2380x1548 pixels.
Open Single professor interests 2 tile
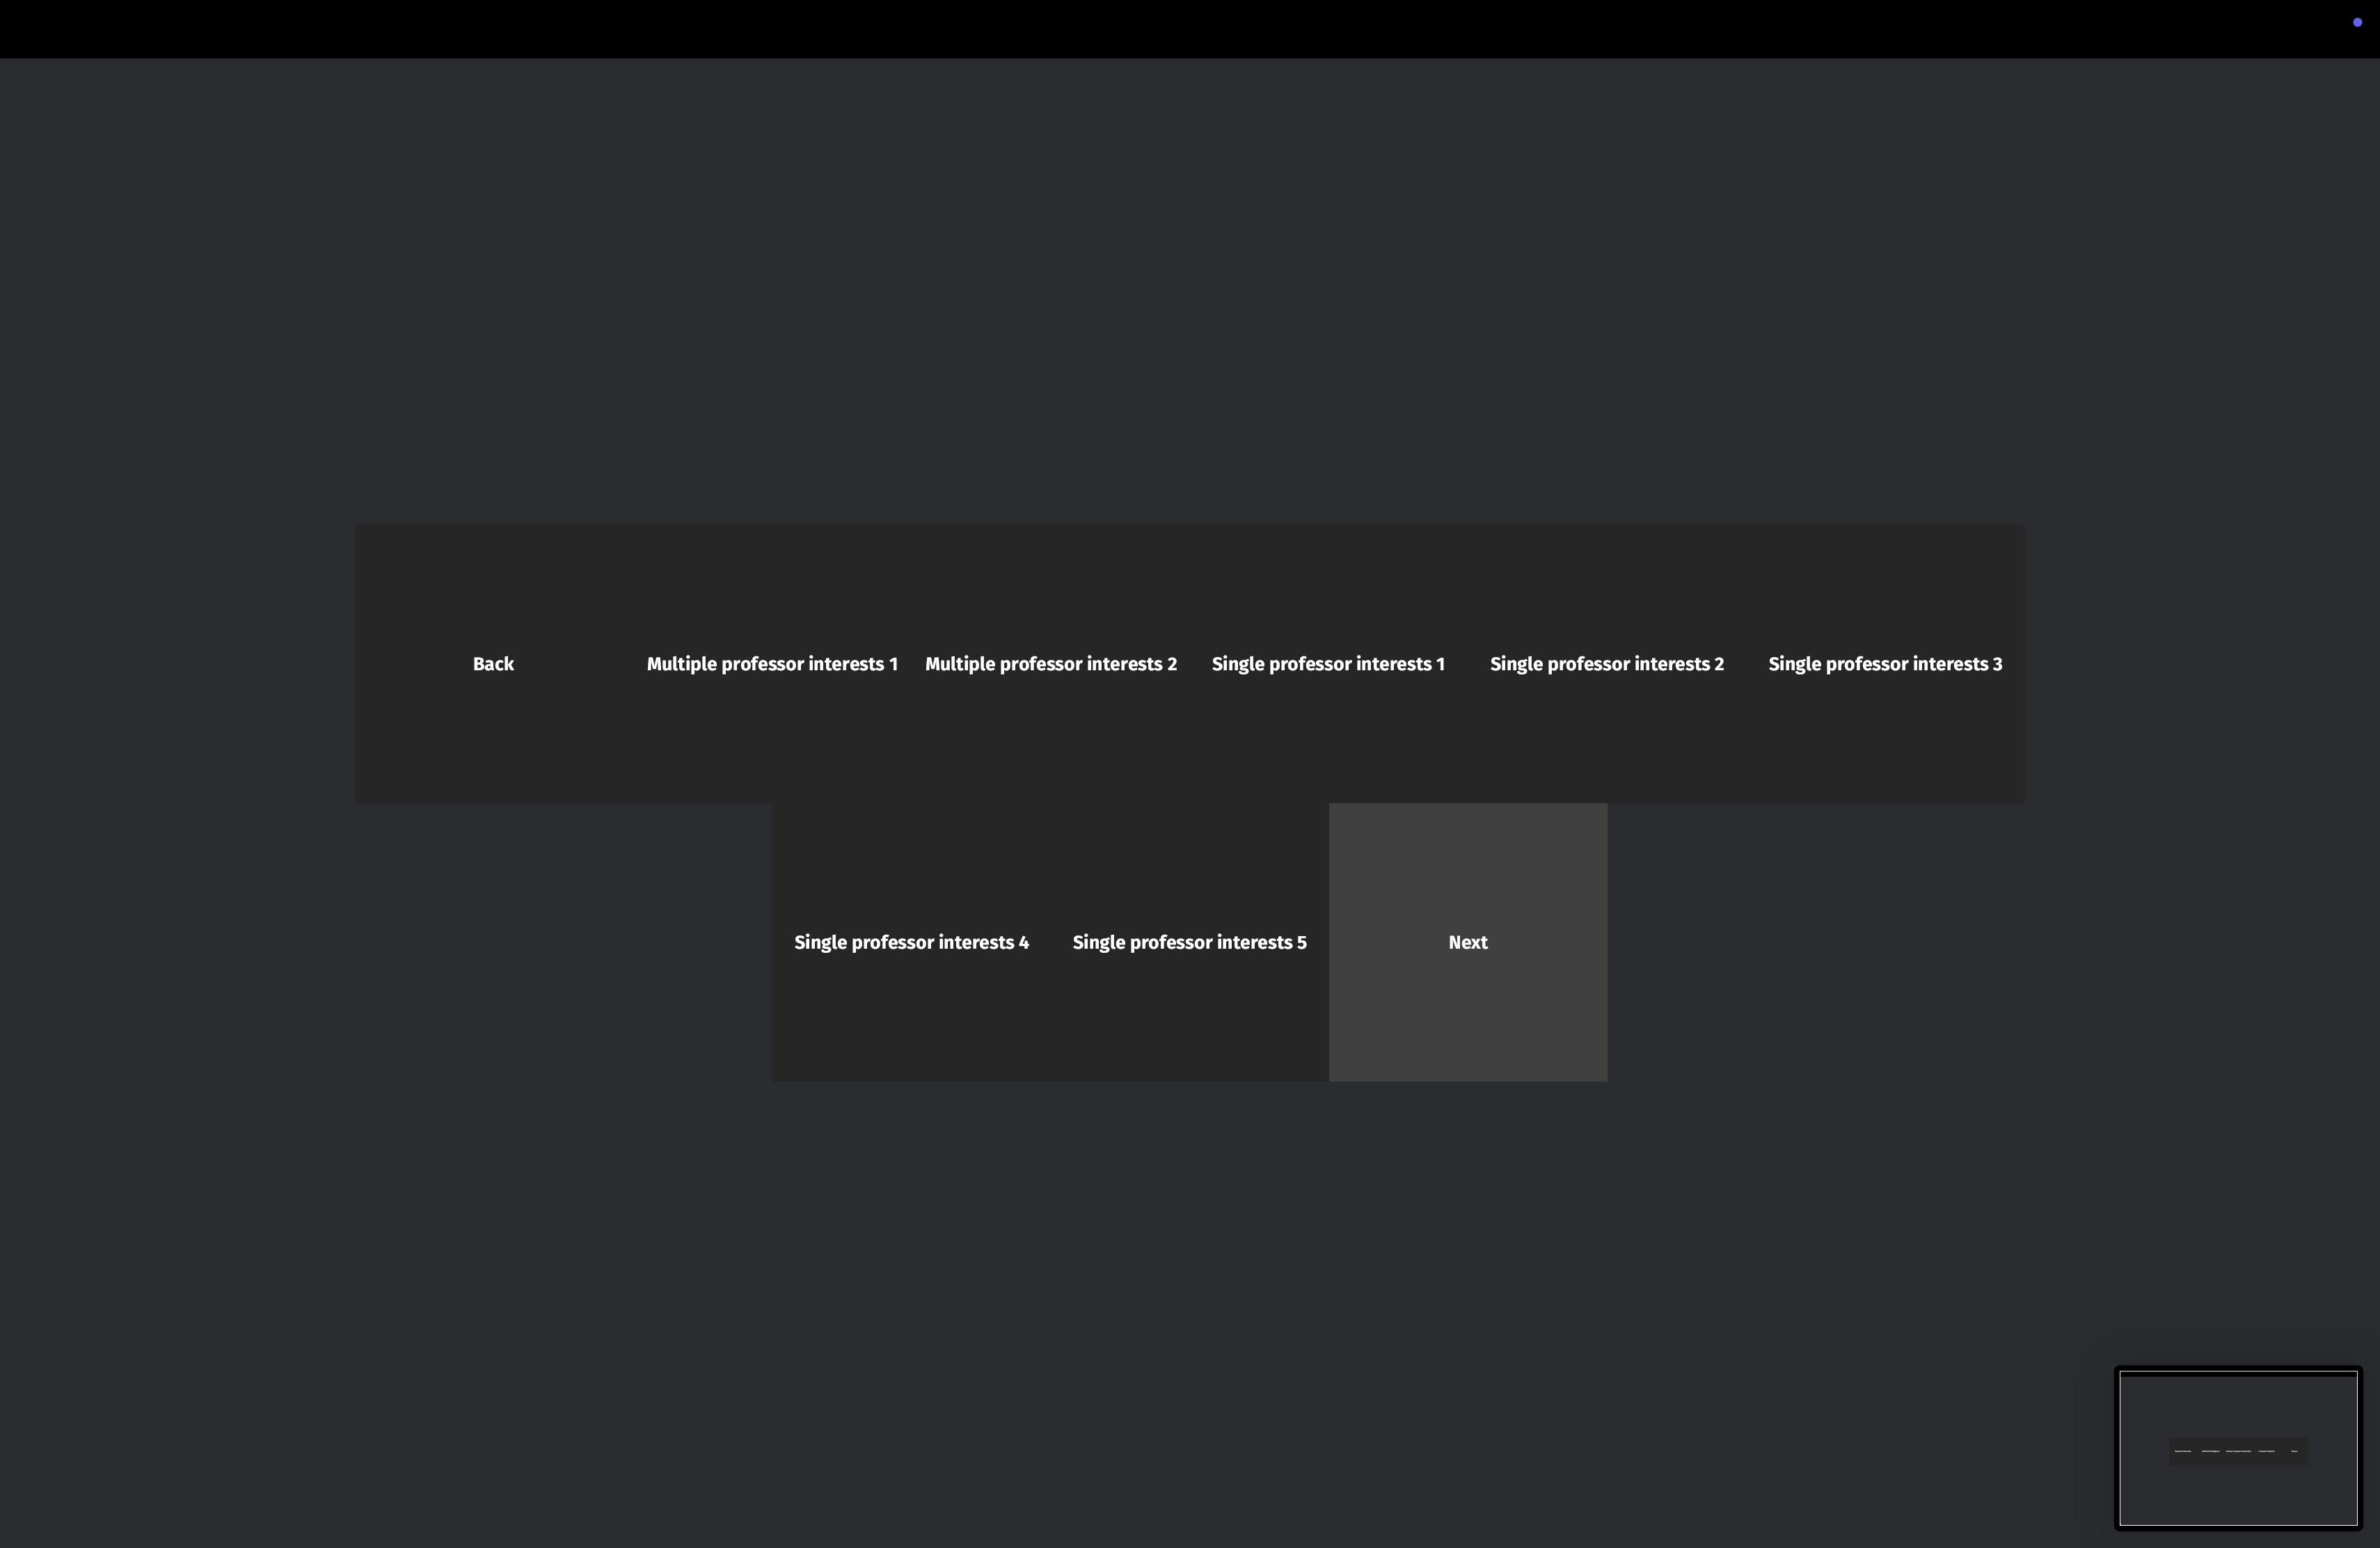[x=1606, y=664]
